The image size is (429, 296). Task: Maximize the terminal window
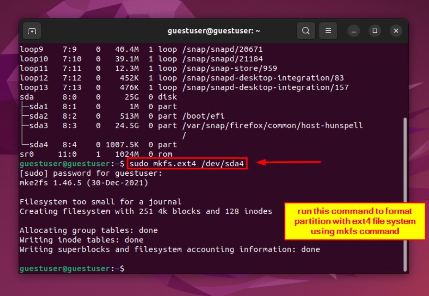click(x=375, y=31)
